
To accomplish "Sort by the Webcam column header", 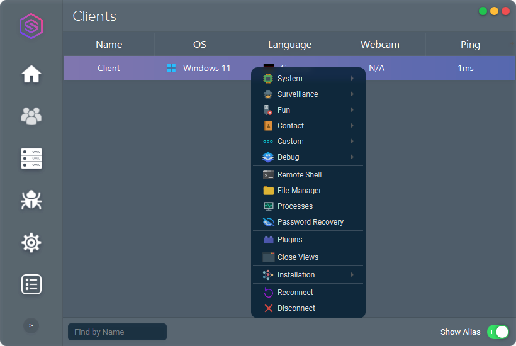I will (x=380, y=45).
